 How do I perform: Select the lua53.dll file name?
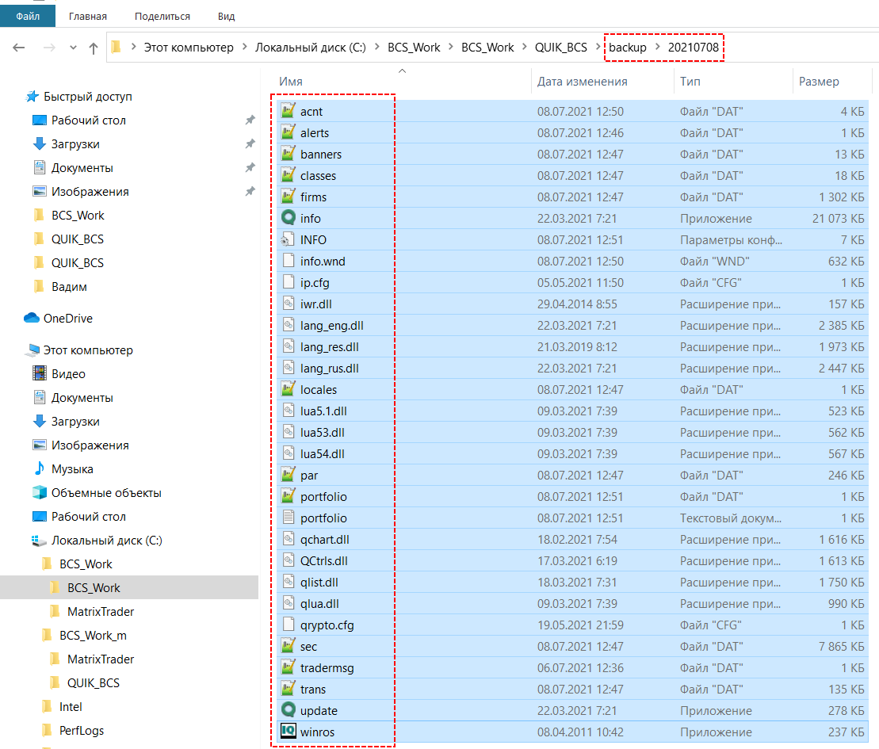[x=322, y=433]
